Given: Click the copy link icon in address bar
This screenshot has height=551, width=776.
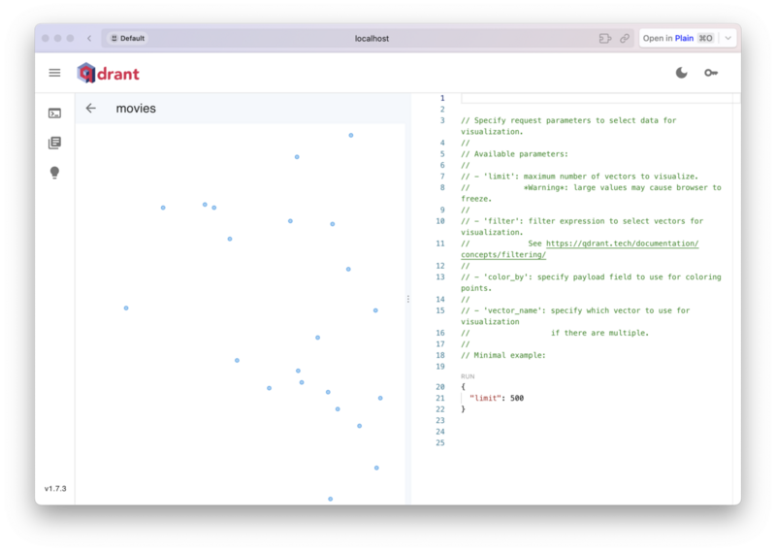Looking at the screenshot, I should coord(625,38).
